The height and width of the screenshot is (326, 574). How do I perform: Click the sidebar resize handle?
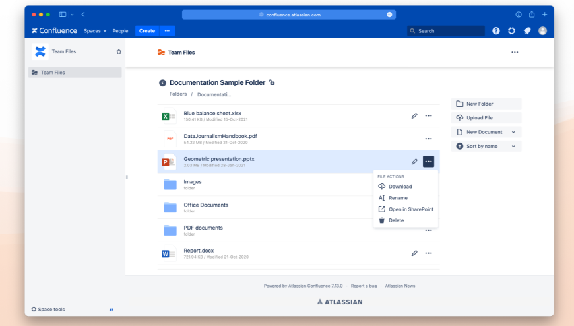[x=127, y=178]
